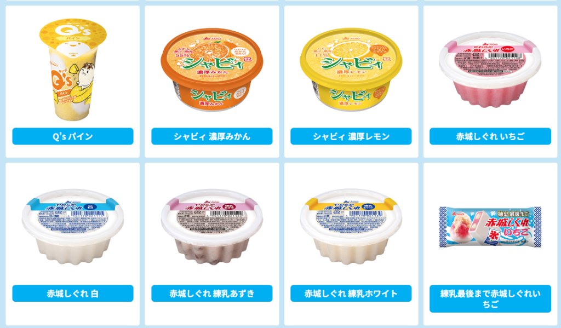561x328 pixels.
Task: Open the pink 赤城しぐれ いちご cup image
Action: click(490, 70)
